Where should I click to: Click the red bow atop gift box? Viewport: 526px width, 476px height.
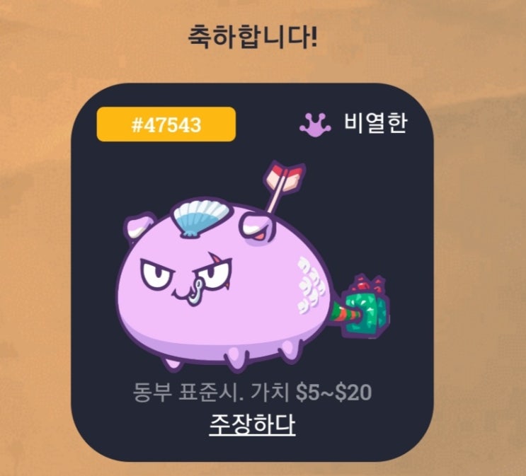367,284
